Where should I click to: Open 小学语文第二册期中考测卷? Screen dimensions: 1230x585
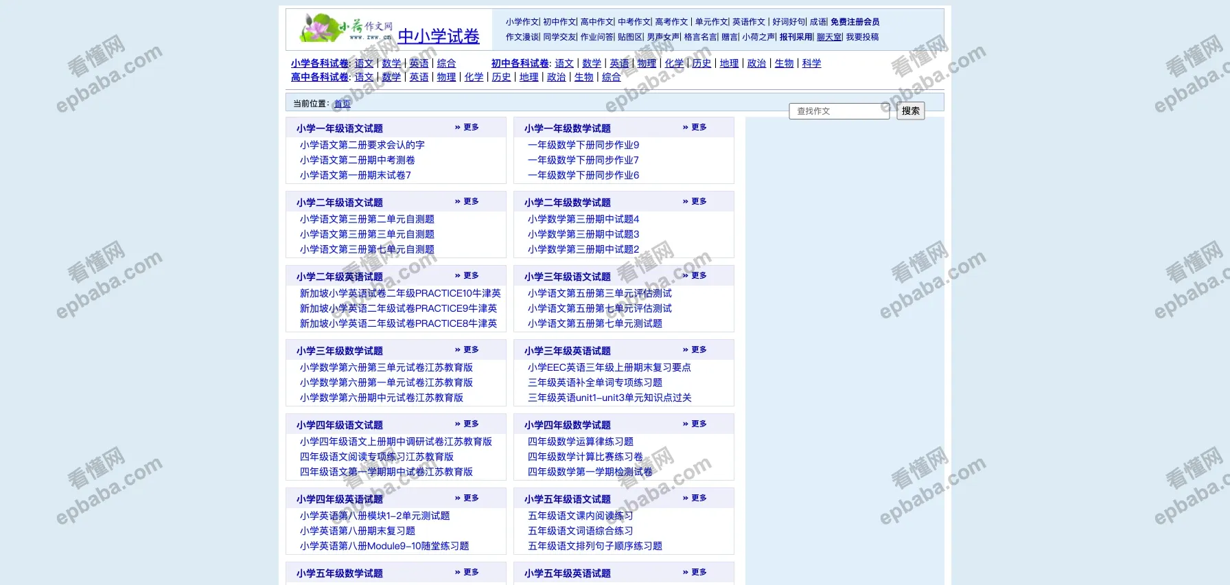click(x=357, y=160)
